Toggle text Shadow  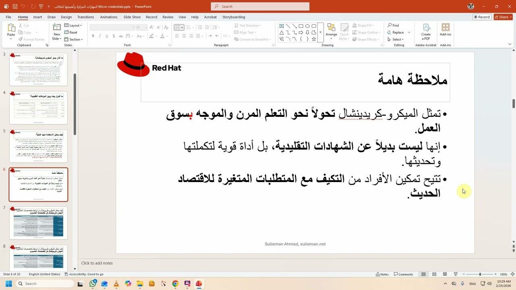pos(114,36)
